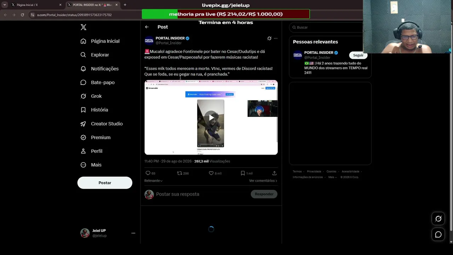Click the Postar button
Screen dimensions: 453x255
pyautogui.click(x=105, y=183)
